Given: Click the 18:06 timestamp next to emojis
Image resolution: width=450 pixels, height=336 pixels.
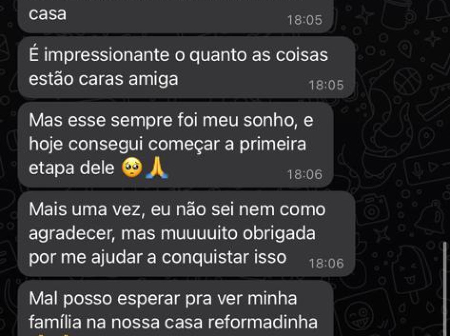Looking at the screenshot, I should pos(305,174).
